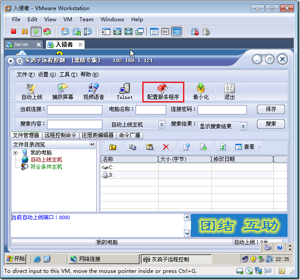Screen dimensions: 300x280
Task: Click the VMware red Power Off button
Action: 13,32
